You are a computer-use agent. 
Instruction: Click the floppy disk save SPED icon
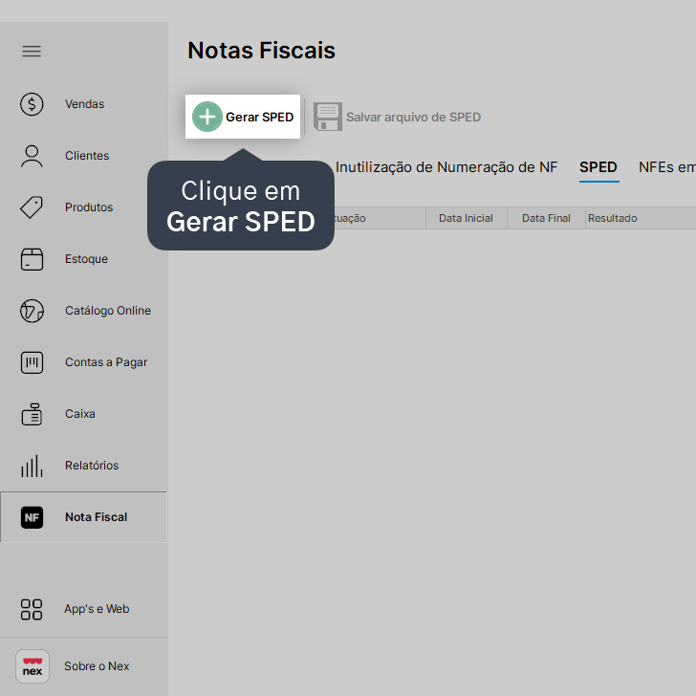coord(328,117)
